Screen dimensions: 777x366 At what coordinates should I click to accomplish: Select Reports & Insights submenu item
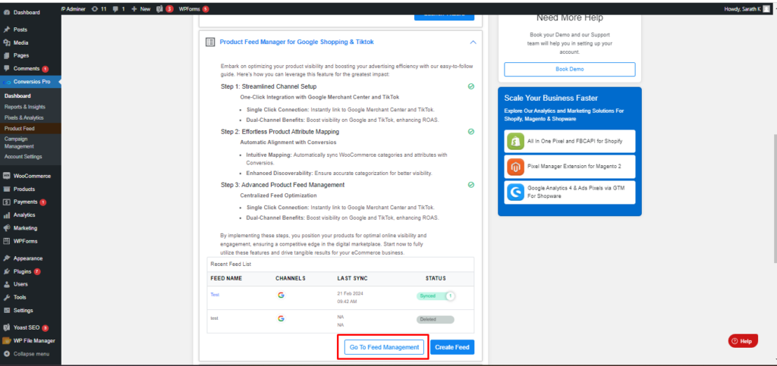pos(25,107)
